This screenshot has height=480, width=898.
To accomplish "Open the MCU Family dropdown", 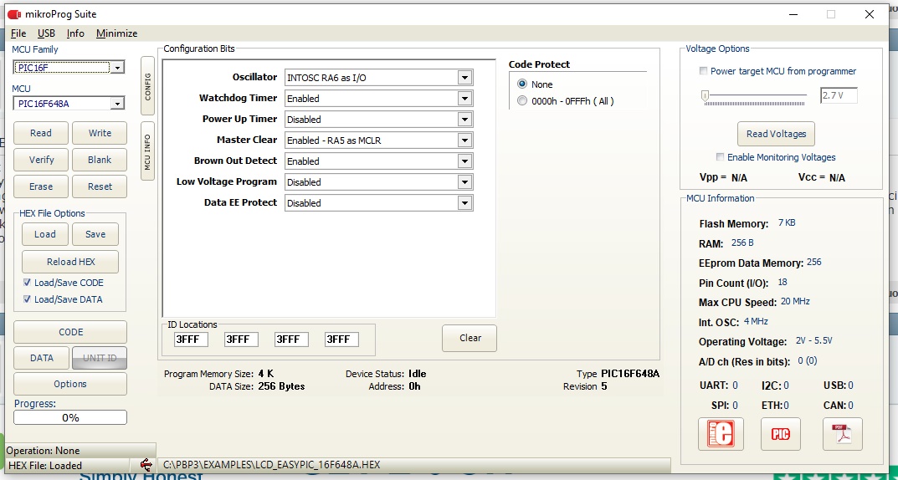I will tap(117, 68).
